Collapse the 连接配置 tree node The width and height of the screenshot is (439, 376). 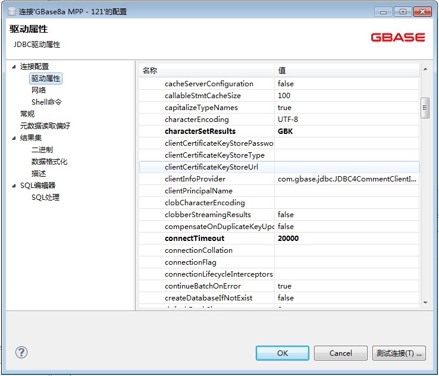coord(14,67)
